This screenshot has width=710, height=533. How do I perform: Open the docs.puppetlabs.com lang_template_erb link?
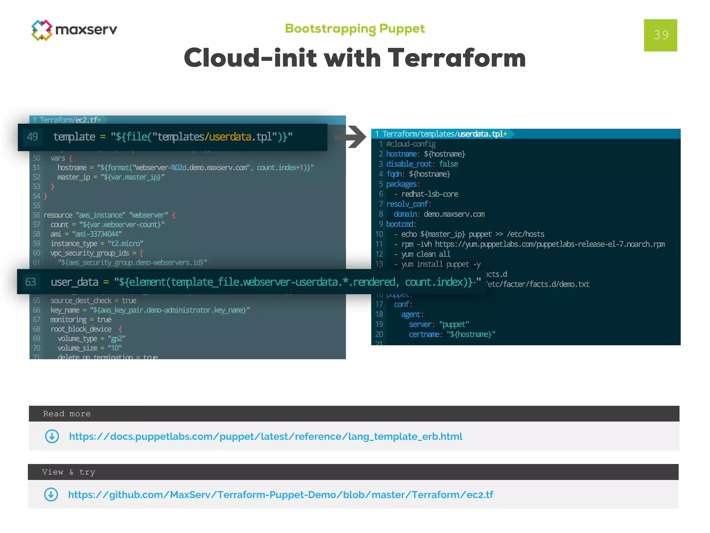click(x=266, y=437)
